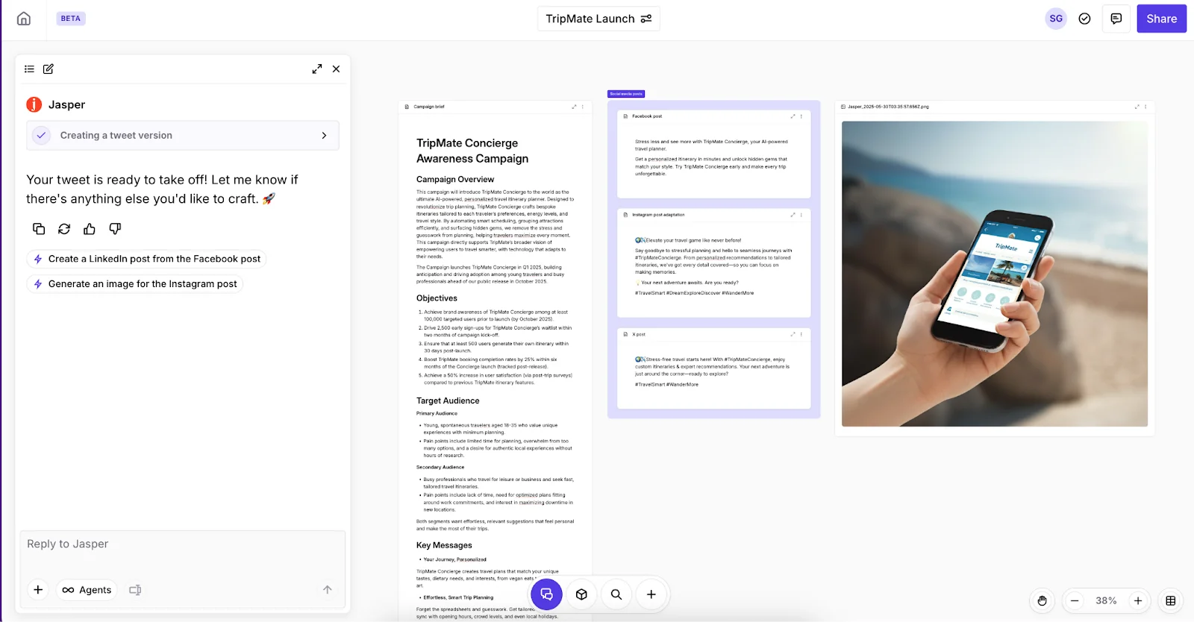Click the Share button

point(1161,19)
